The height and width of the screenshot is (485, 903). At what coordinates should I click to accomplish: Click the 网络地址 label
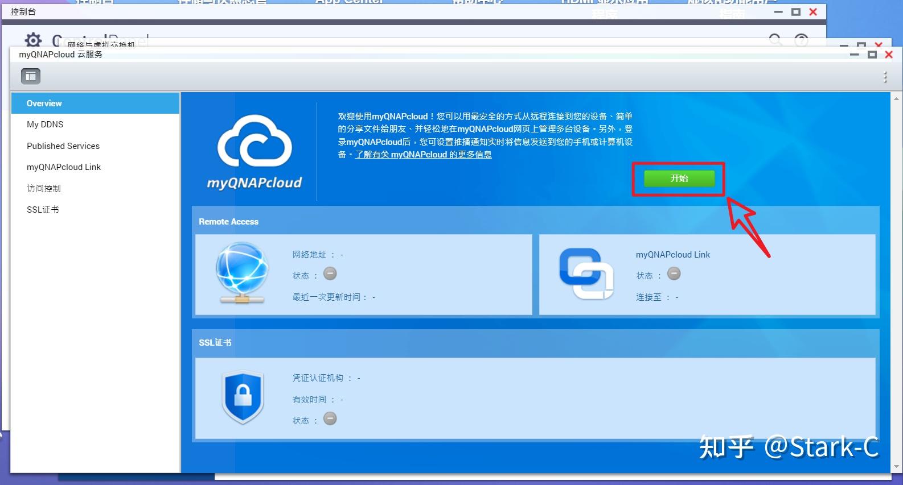(x=310, y=255)
